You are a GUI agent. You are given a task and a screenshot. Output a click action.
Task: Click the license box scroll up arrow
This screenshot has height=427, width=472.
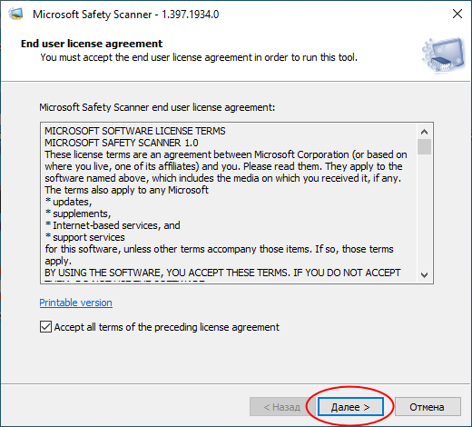[424, 132]
